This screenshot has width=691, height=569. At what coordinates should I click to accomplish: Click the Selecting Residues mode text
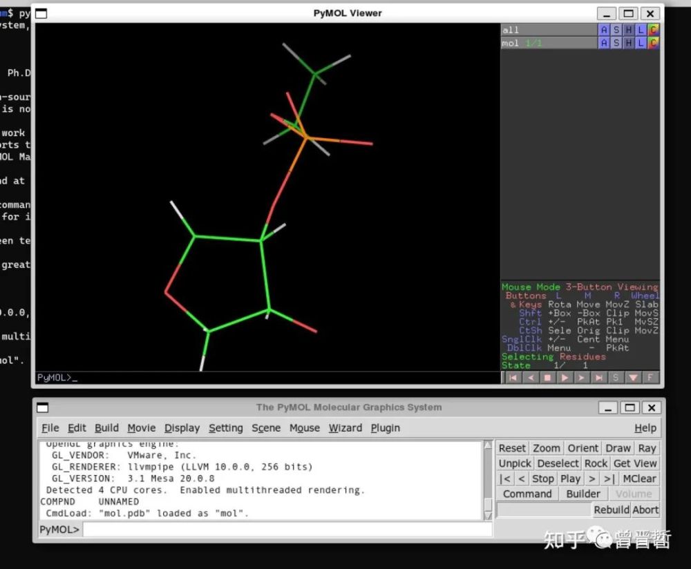point(553,356)
